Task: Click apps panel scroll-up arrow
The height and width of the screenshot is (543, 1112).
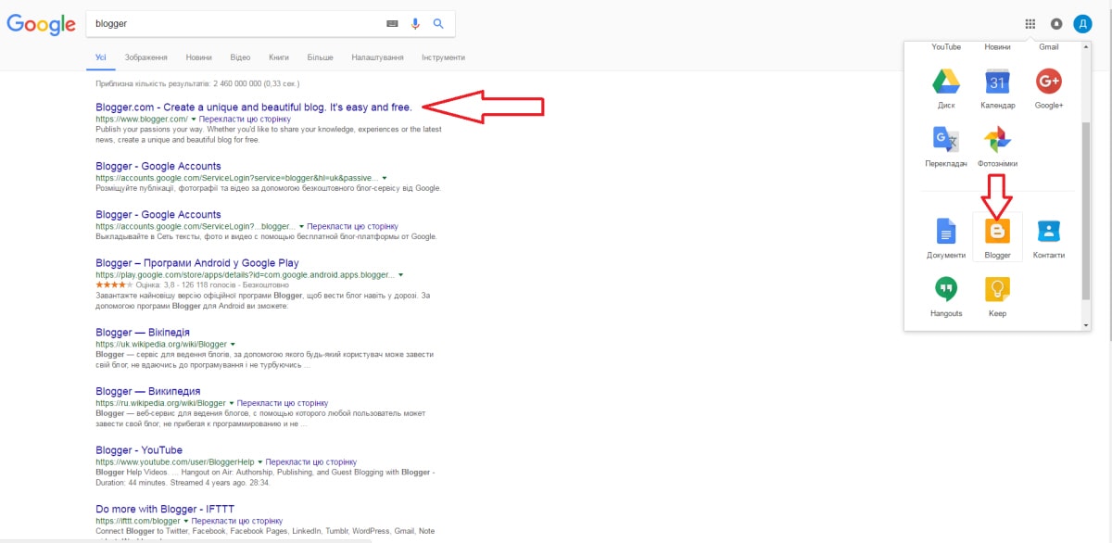Action: coord(1086,46)
